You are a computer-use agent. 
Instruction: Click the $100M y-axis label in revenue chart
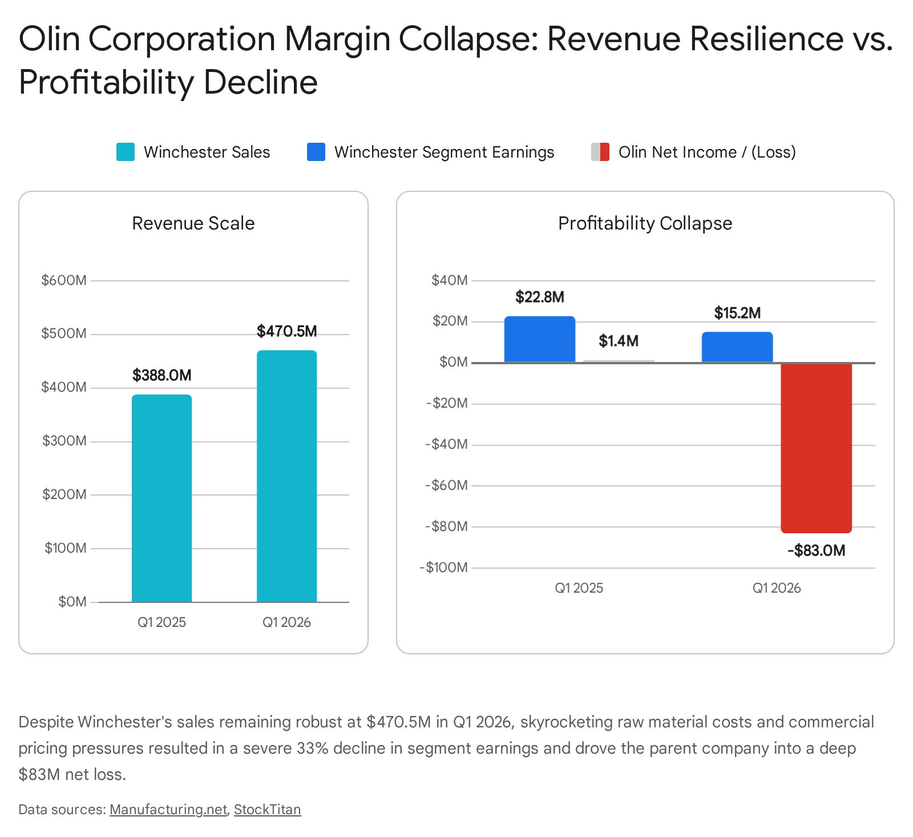click(66, 548)
